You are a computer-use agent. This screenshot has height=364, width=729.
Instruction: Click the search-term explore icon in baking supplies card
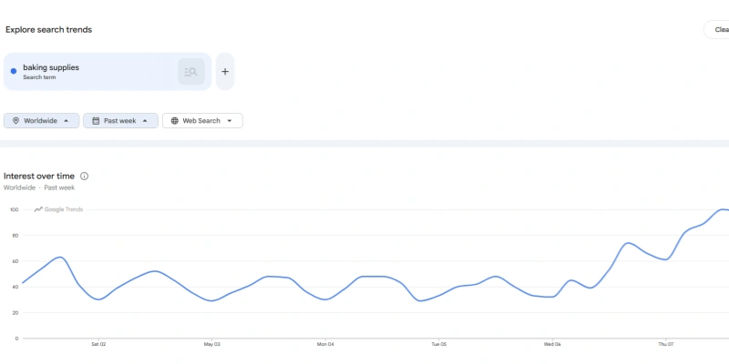pyautogui.click(x=191, y=72)
